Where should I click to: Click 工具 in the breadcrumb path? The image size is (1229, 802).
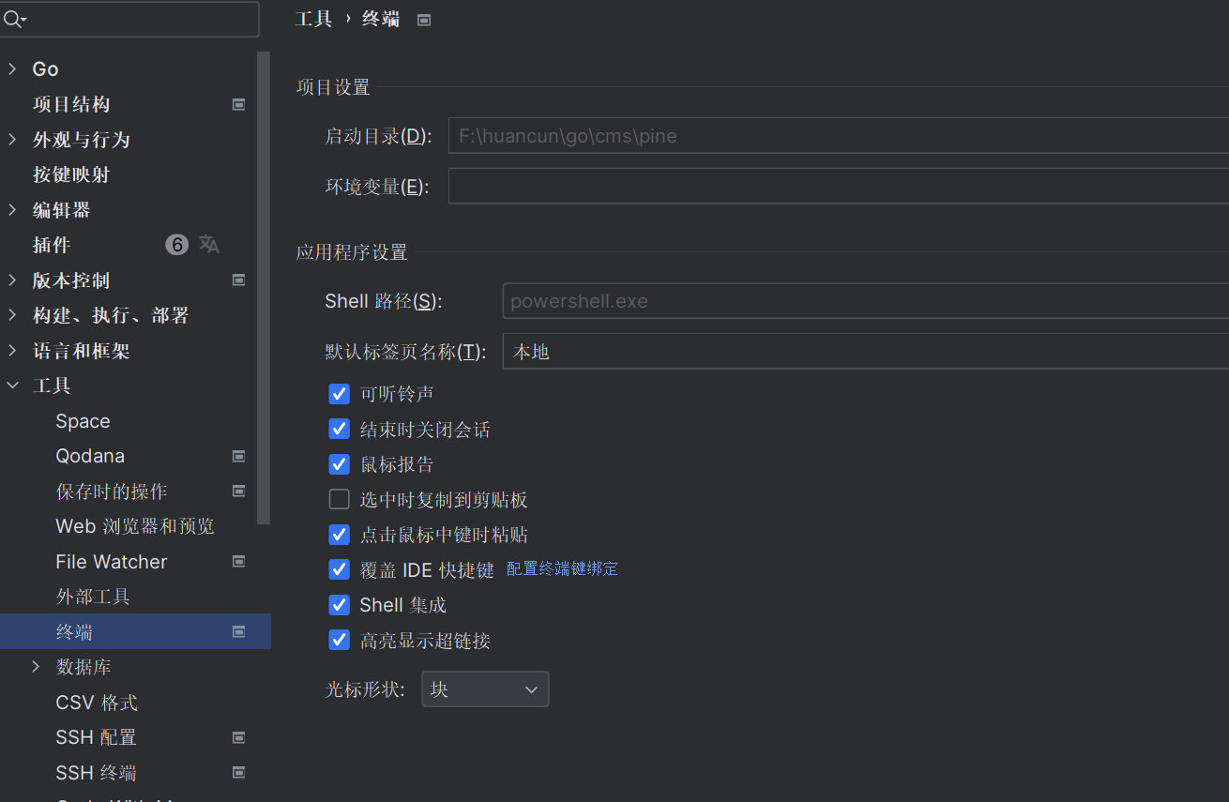(313, 19)
